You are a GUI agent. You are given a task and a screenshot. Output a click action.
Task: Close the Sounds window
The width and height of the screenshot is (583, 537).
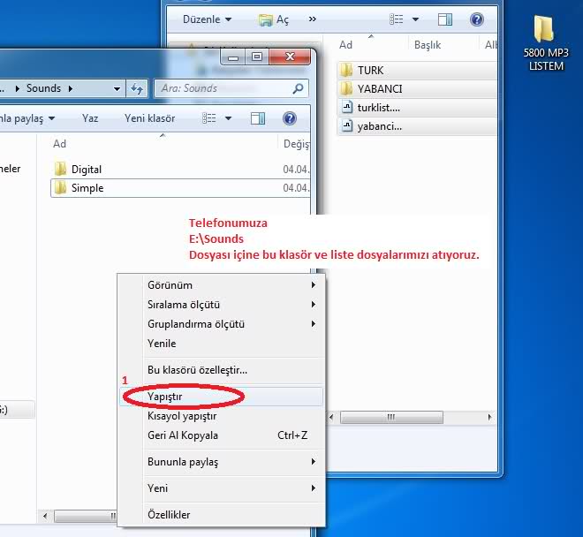(x=289, y=57)
